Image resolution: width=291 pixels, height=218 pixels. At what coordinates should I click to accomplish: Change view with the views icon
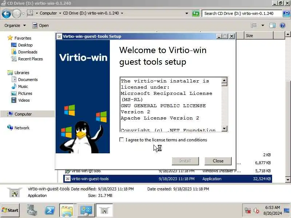(x=254, y=25)
